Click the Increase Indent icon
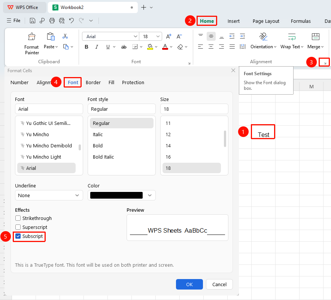Image resolution: width=331 pixels, height=300 pixels. [242, 36]
